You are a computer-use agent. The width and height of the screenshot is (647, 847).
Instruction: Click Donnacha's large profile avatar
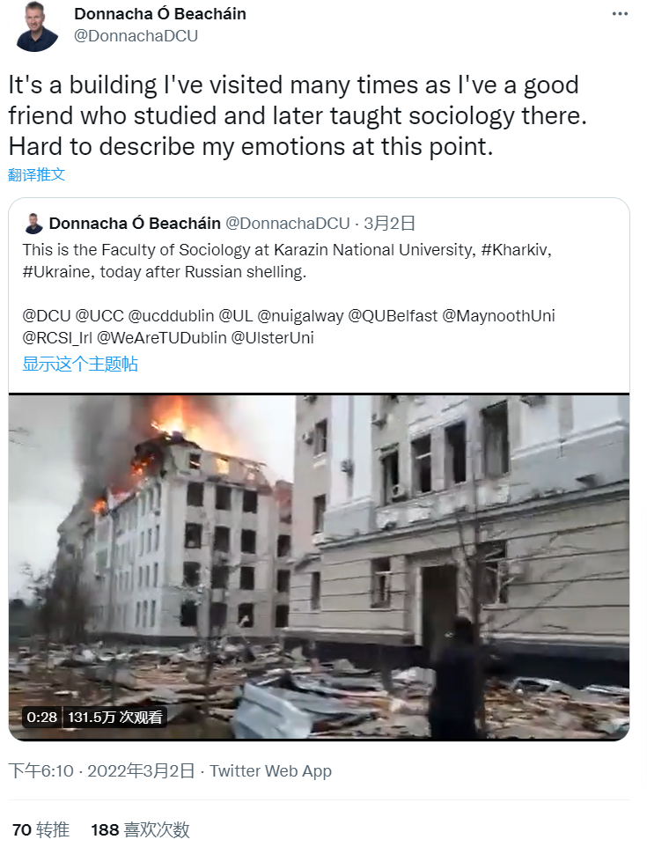point(35,26)
